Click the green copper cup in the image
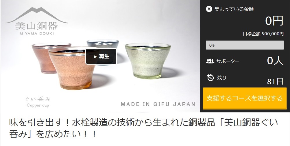The width and height of the screenshot is (290, 146). coord(148,61)
